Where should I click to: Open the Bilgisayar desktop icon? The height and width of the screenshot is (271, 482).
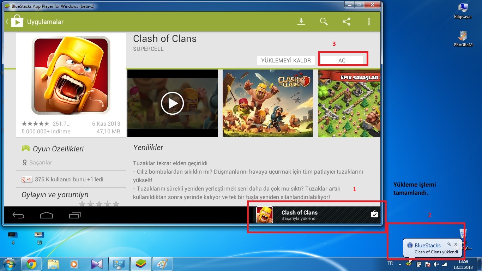point(463,11)
